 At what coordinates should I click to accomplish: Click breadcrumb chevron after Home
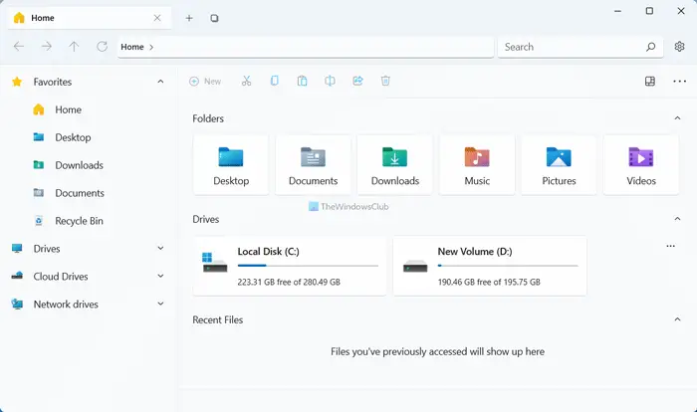(x=151, y=47)
